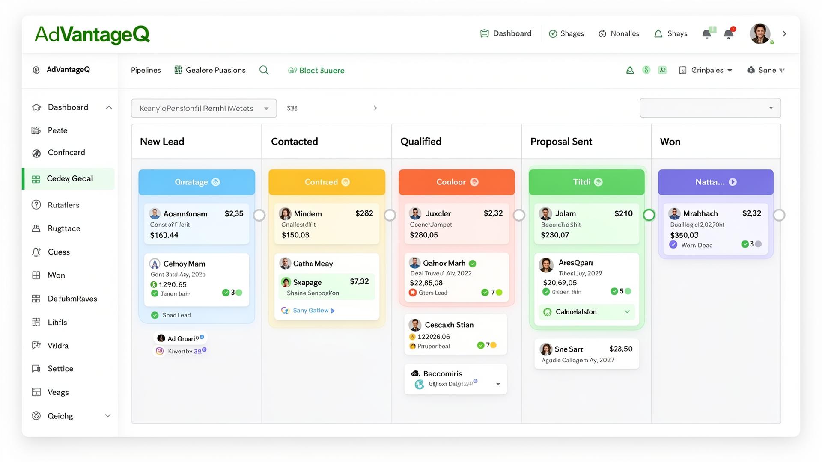The image size is (822, 462).
Task: Select the radio circle beside Mralthach card
Action: point(779,215)
